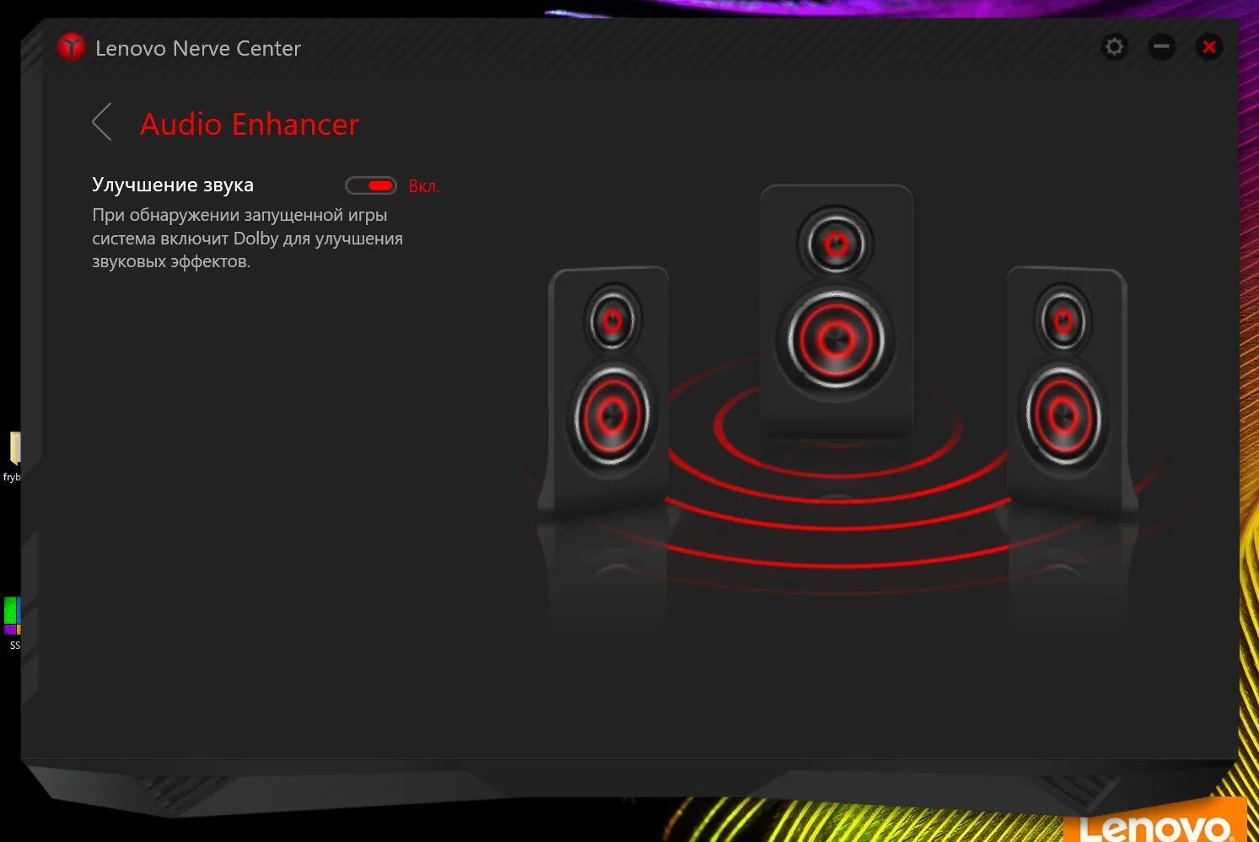Open settings via the gear icon
This screenshot has width=1259, height=842.
pos(1114,47)
